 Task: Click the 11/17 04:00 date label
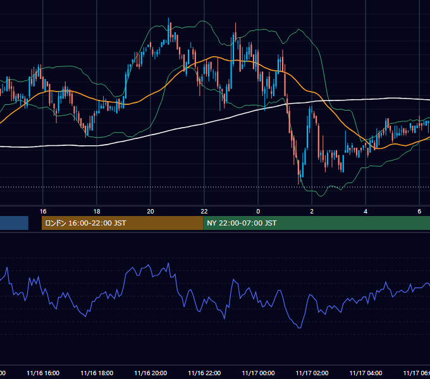365,373
